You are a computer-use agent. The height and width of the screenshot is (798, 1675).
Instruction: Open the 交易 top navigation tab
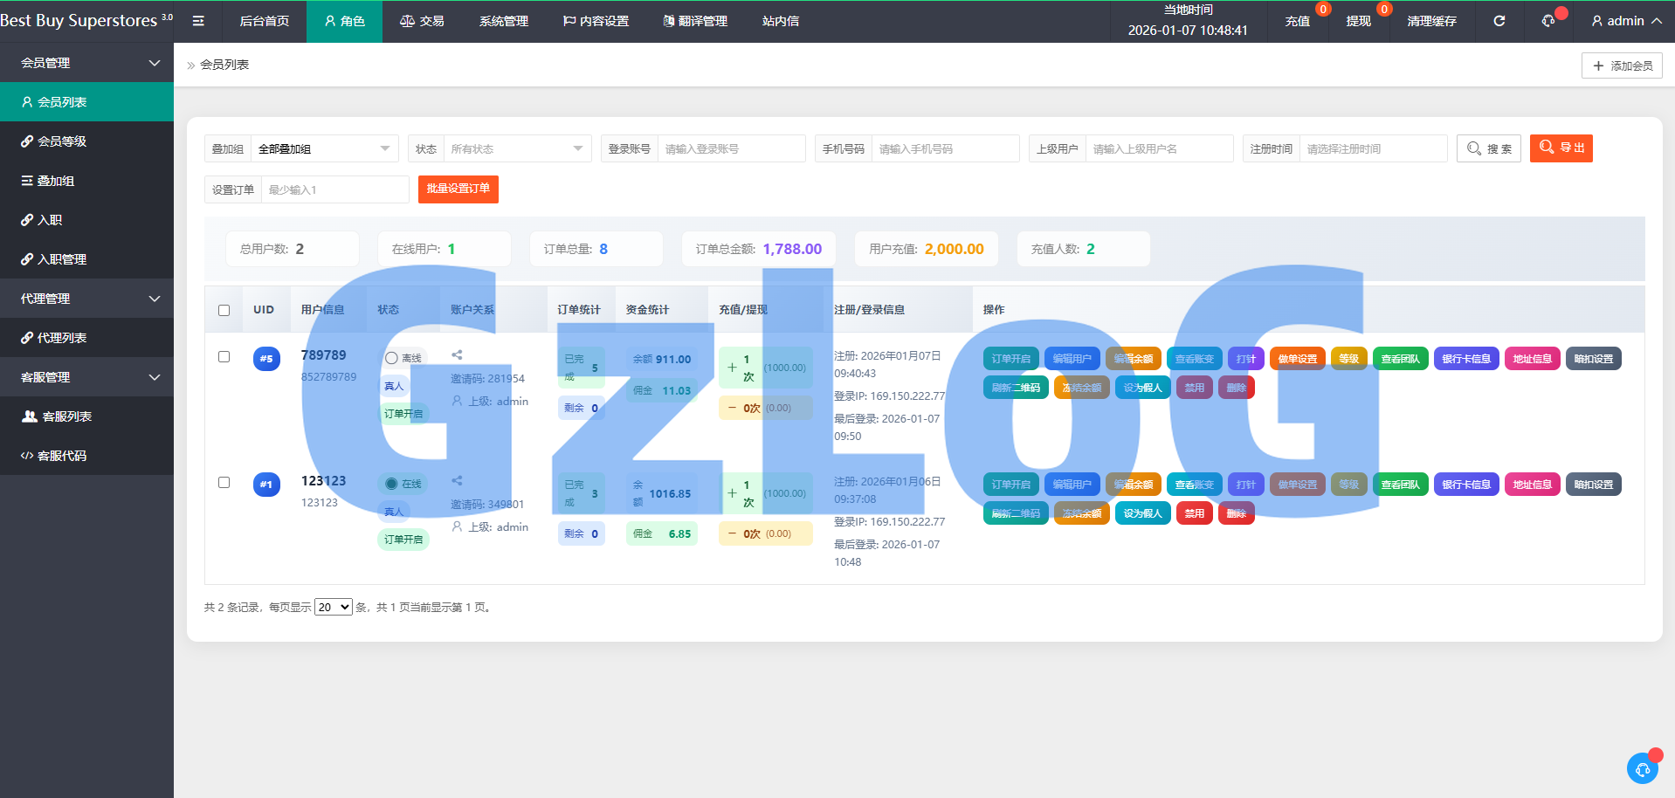point(422,21)
